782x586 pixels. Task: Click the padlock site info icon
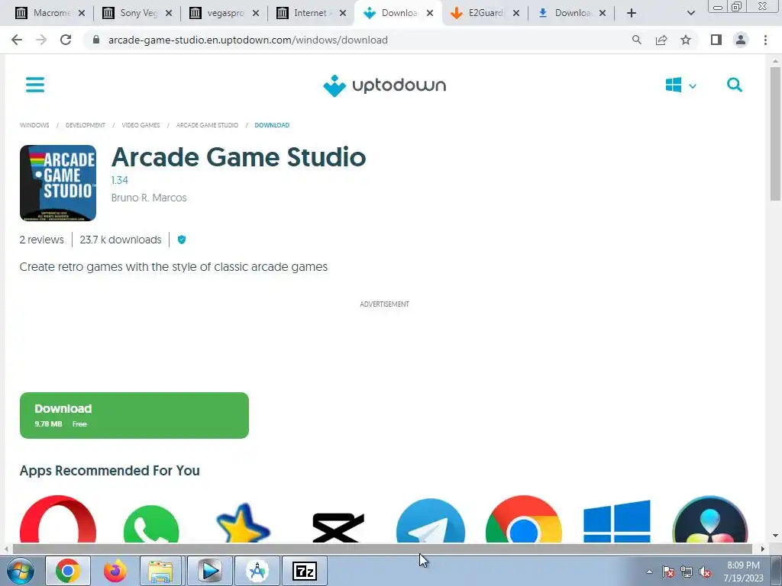tap(96, 40)
